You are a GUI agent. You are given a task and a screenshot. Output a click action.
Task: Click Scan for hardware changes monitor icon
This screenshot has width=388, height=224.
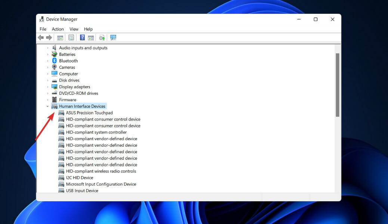pyautogui.click(x=113, y=38)
